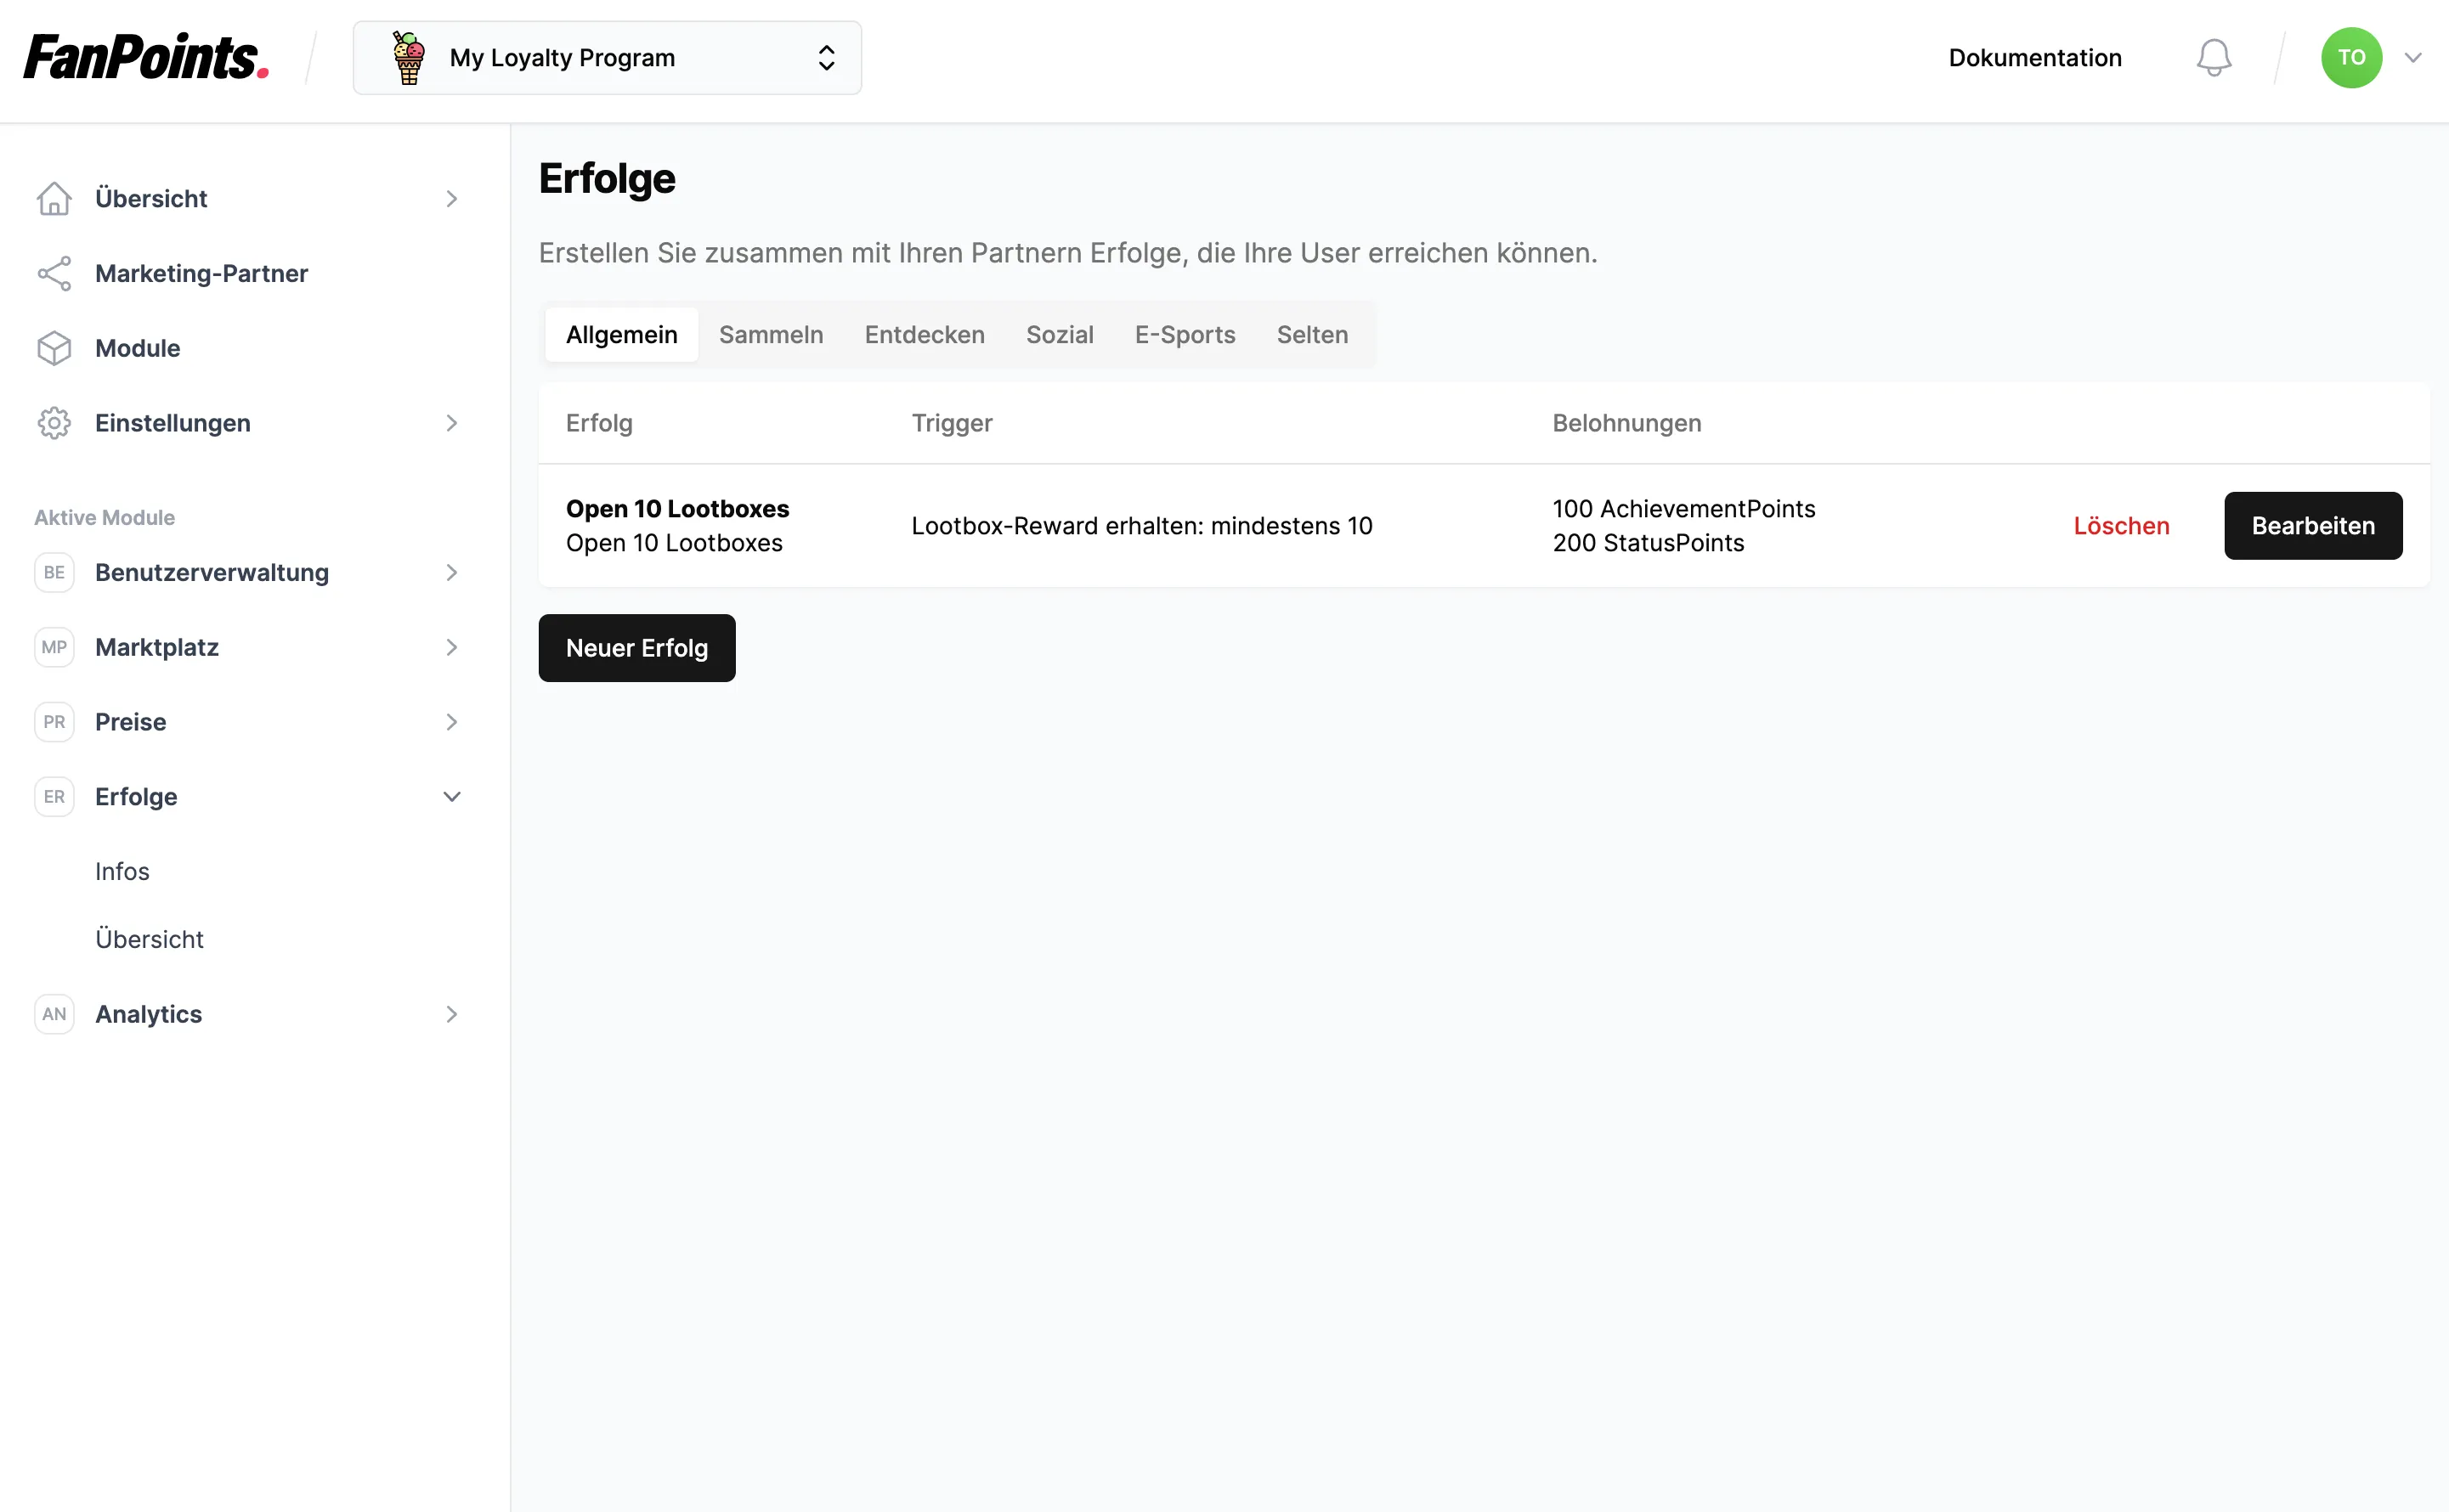Click Löschen for Open 10 Lootboxes
2449x1512 pixels.
click(x=2122, y=524)
